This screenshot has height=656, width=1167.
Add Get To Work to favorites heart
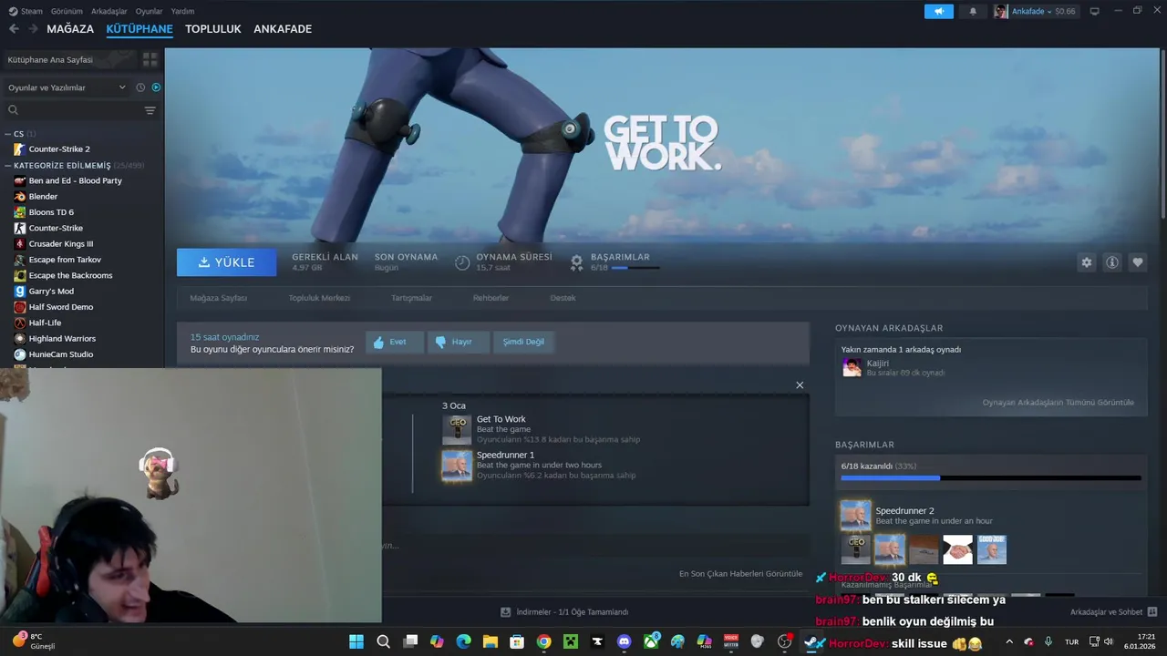click(1138, 262)
